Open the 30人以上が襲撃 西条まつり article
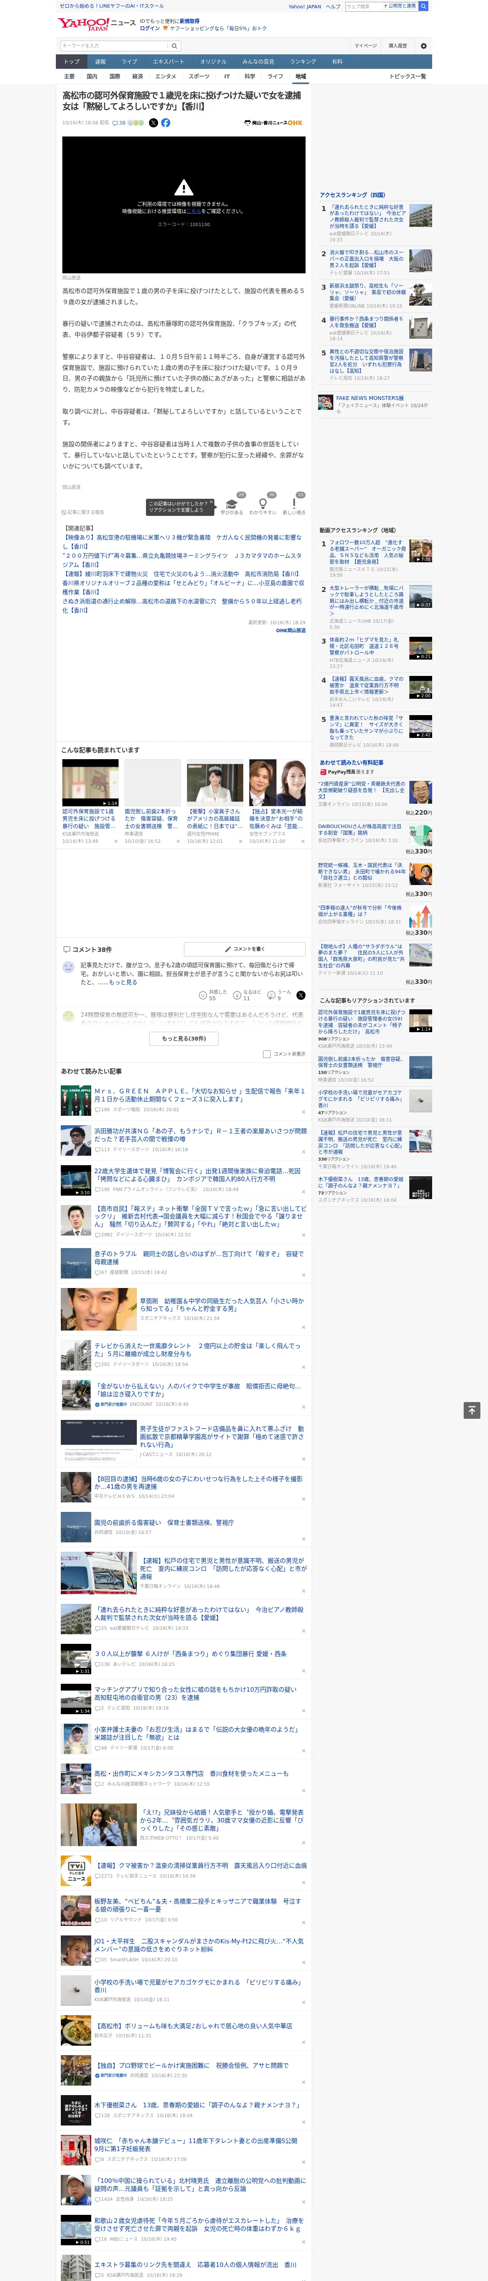488x2281 pixels. (x=190, y=1653)
